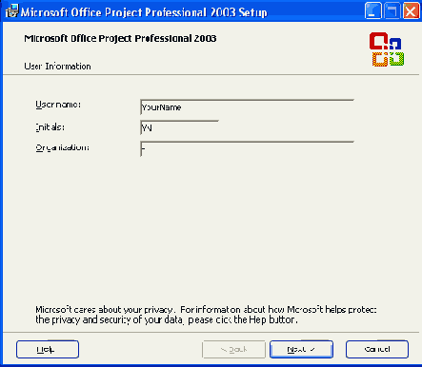
Task: Minimize the Project 2003 Setup window
Action: pos(372,11)
